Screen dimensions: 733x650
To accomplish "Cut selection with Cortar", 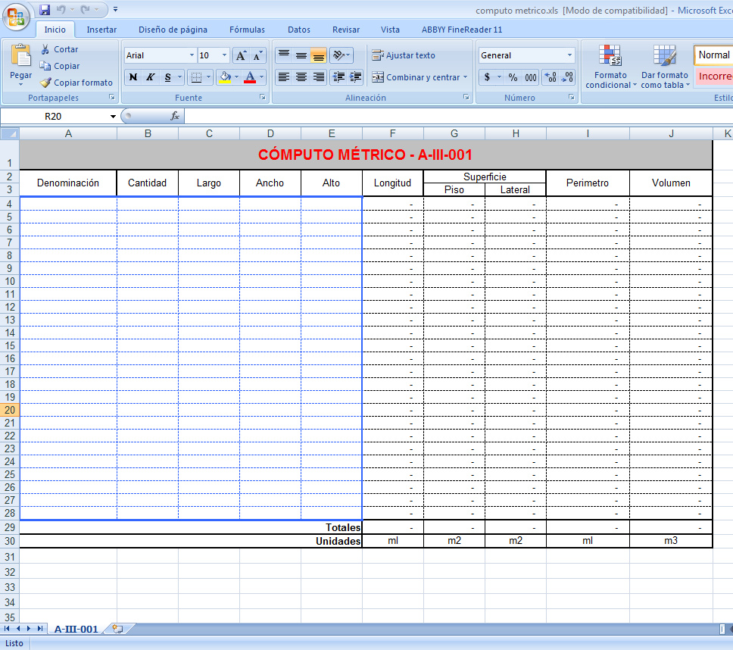I will point(59,49).
